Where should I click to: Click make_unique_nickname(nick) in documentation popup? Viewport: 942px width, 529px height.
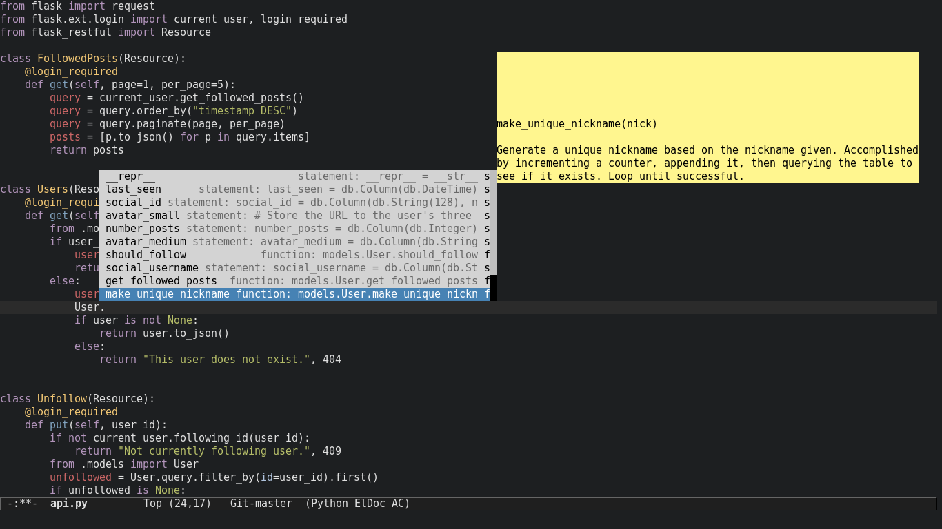point(577,124)
